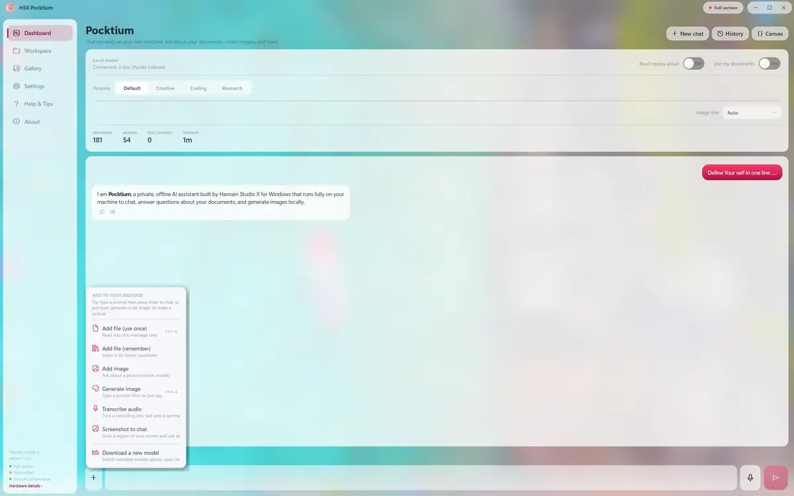Image resolution: width=794 pixels, height=496 pixels.
Task: Start a New chat
Action: tap(687, 34)
